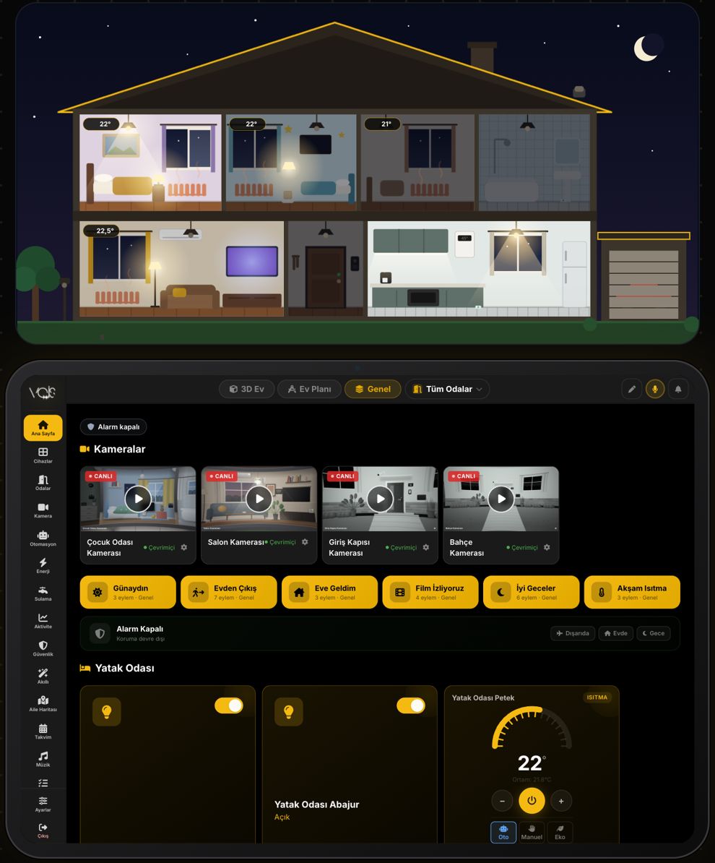Increase thermostat temperature with plus

(x=561, y=801)
